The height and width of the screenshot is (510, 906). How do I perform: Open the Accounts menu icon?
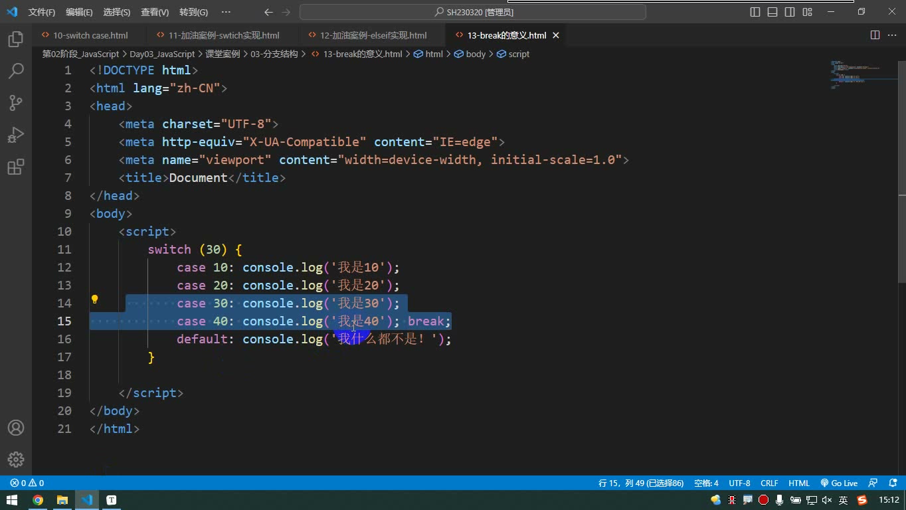16,428
